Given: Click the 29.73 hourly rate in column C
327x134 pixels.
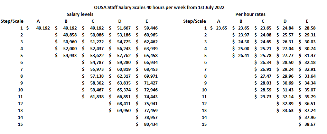Looking at the screenshot, I should pyautogui.click(x=266, y=97).
